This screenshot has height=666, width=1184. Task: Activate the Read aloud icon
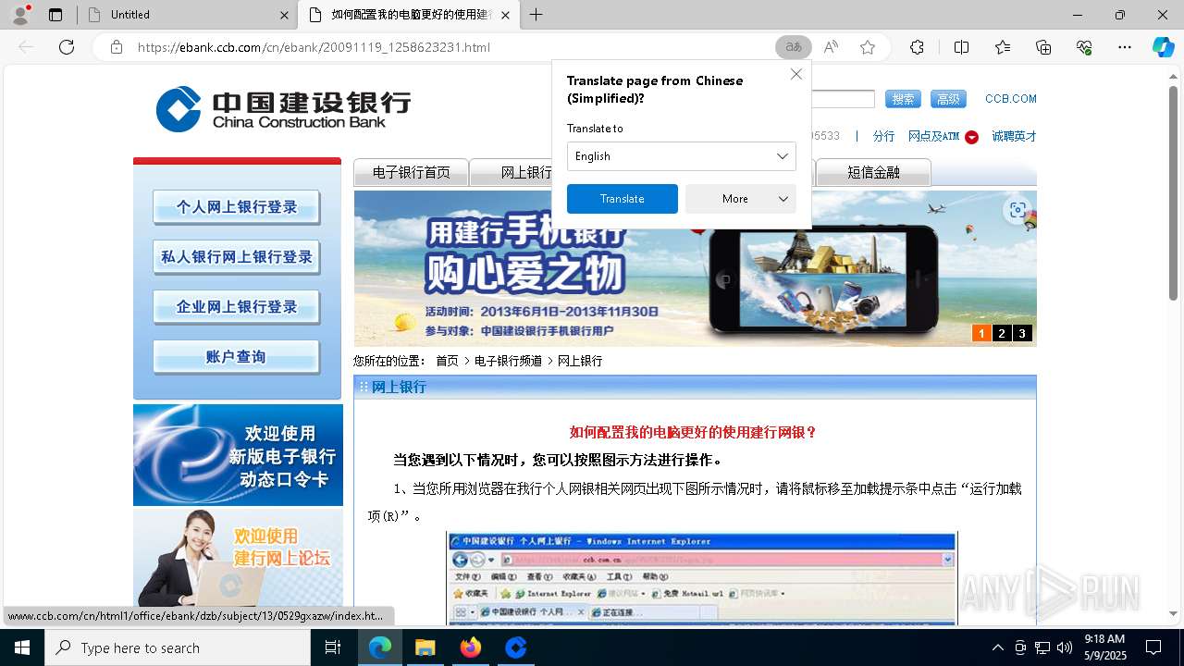coord(831,47)
